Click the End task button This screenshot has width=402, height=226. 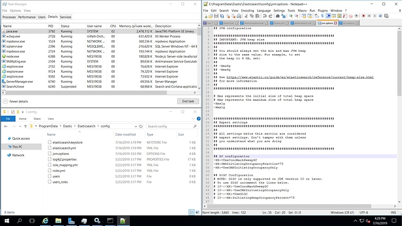(188, 101)
